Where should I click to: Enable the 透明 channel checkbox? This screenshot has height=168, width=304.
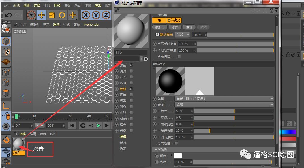(x=131, y=83)
